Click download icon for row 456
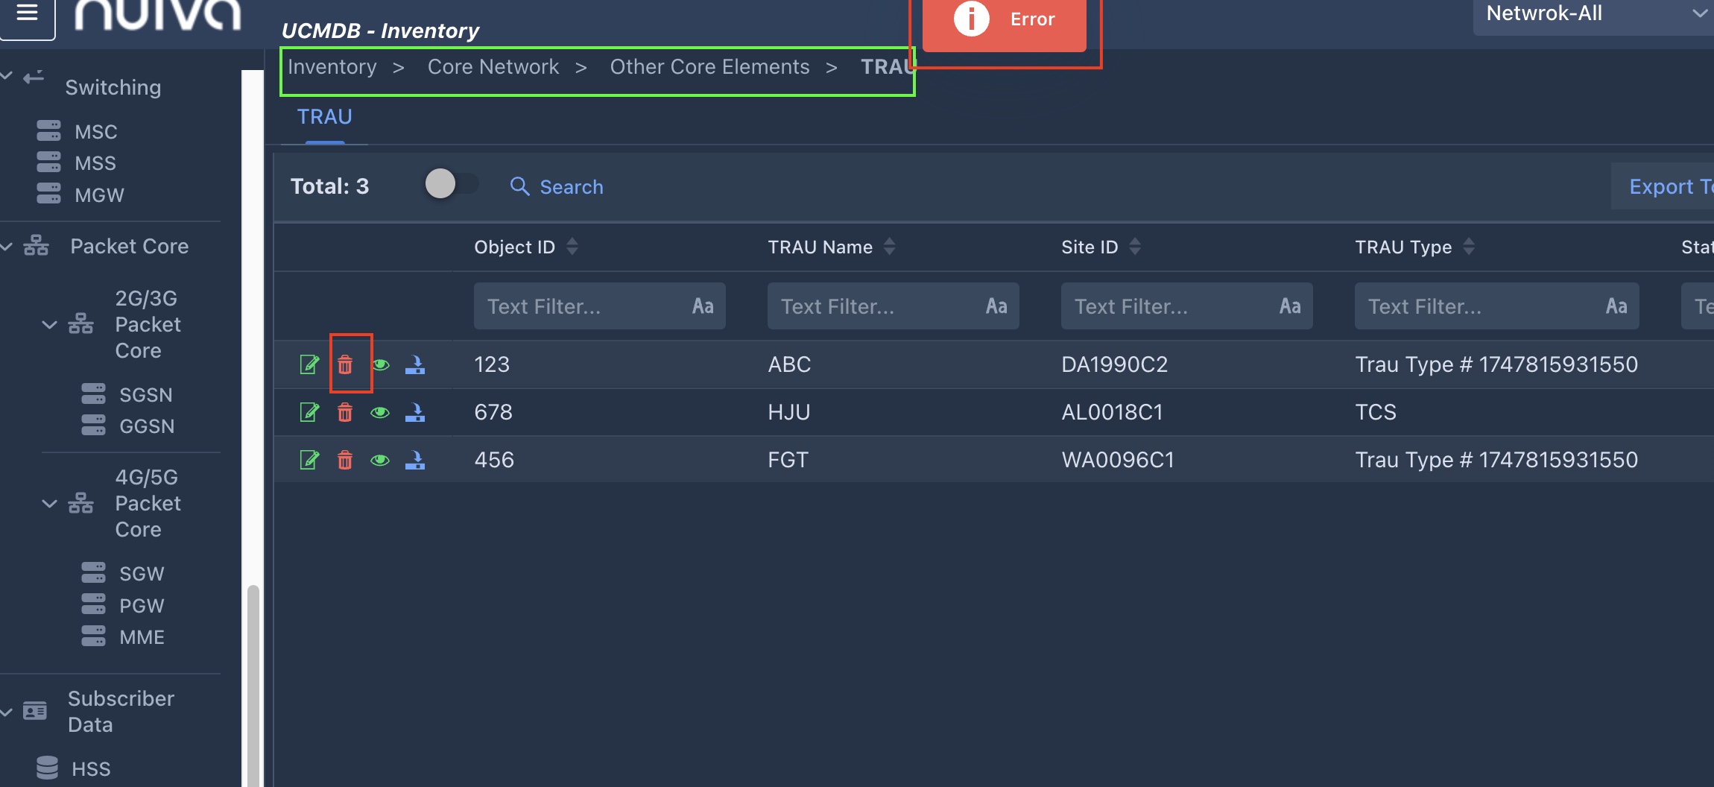 tap(415, 460)
